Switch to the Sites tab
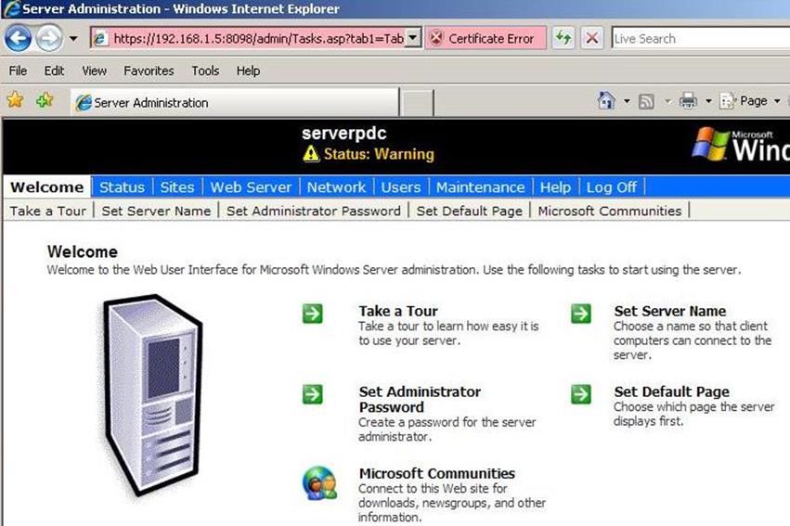Viewport: 790px width, 526px height. pos(176,187)
